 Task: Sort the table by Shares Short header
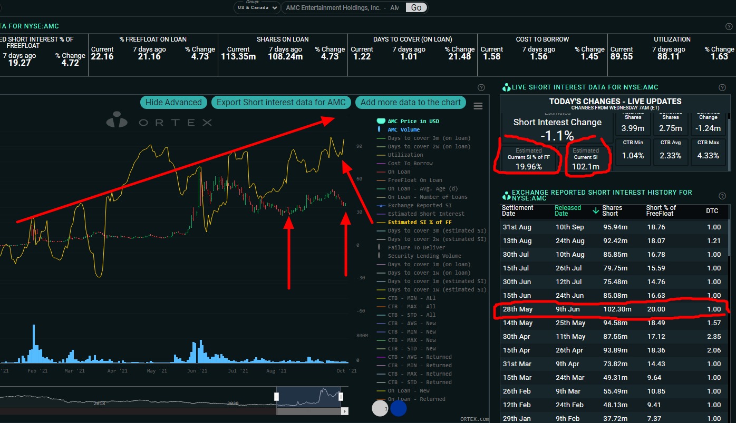(613, 210)
